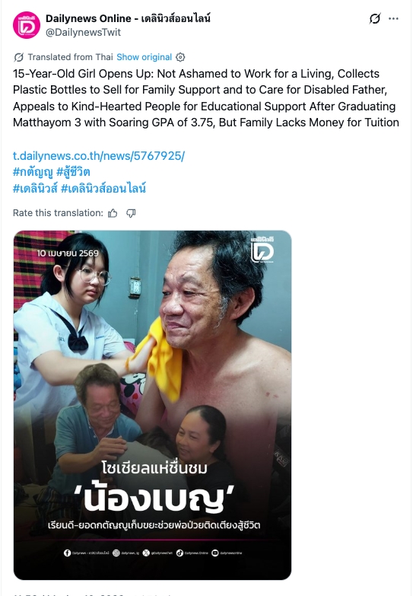Viewport: 413px width, 596px height.
Task: Open hashtag #สู้ชีวิต
Action: tap(73, 172)
